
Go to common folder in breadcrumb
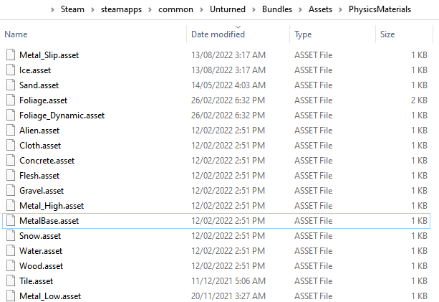click(176, 9)
